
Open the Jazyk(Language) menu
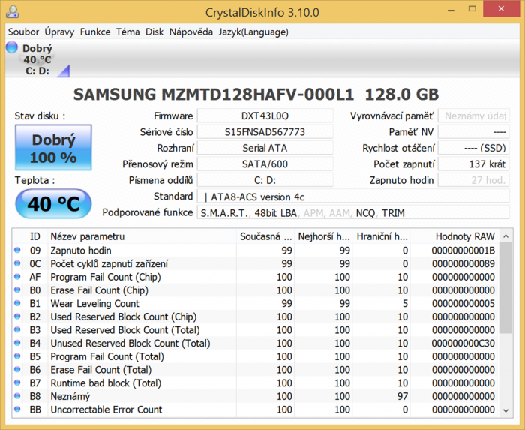[253, 32]
